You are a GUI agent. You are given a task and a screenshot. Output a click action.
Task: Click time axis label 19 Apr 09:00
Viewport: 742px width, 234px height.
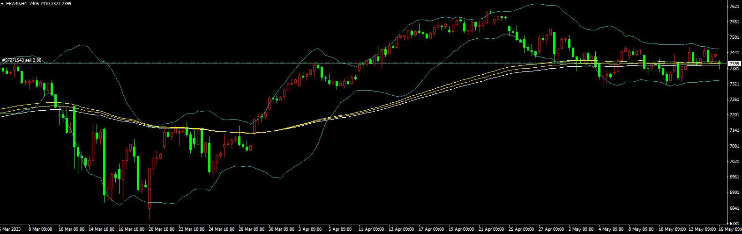point(461,230)
